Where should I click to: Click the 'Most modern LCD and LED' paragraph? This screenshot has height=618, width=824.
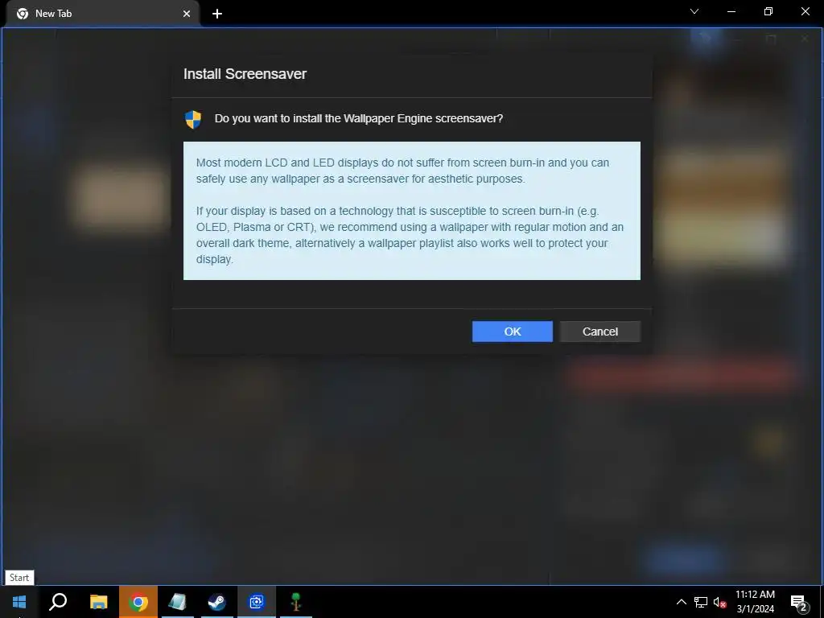pos(402,171)
